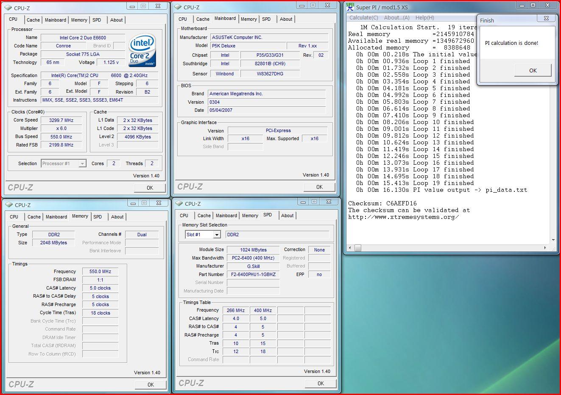
Task: Select About tab in Memory window
Action: point(117,217)
